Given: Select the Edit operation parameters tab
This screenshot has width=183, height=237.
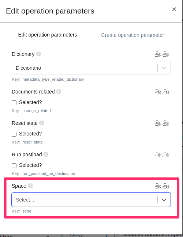Looking at the screenshot, I should tap(48, 35).
